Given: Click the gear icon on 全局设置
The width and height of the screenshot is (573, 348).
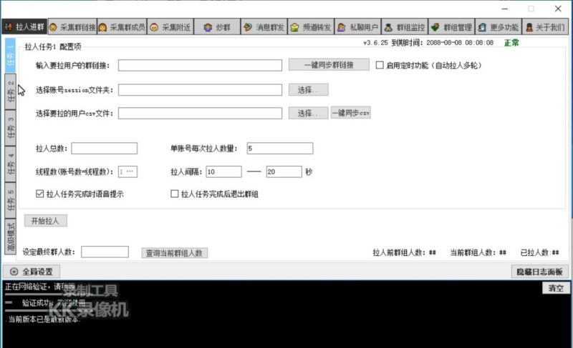Looking at the screenshot, I should tap(14, 272).
